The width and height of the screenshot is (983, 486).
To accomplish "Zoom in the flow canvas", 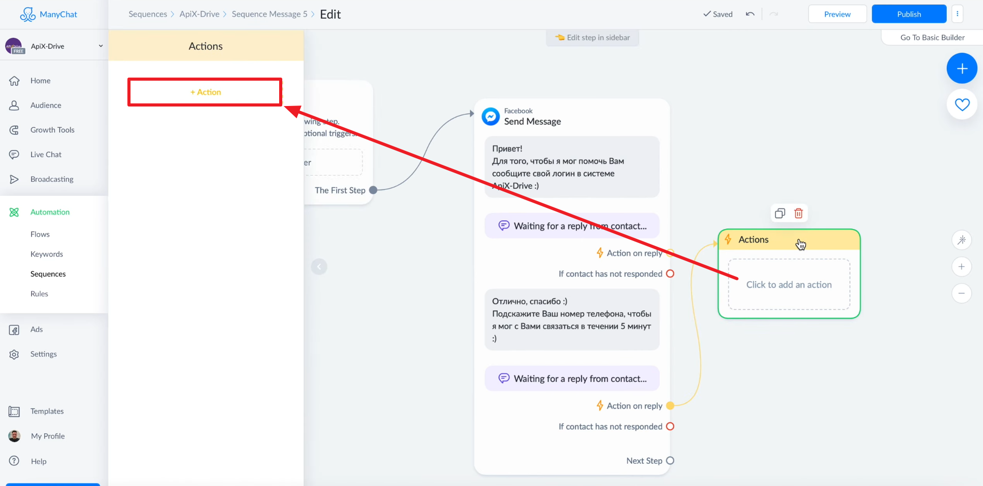I will [962, 267].
